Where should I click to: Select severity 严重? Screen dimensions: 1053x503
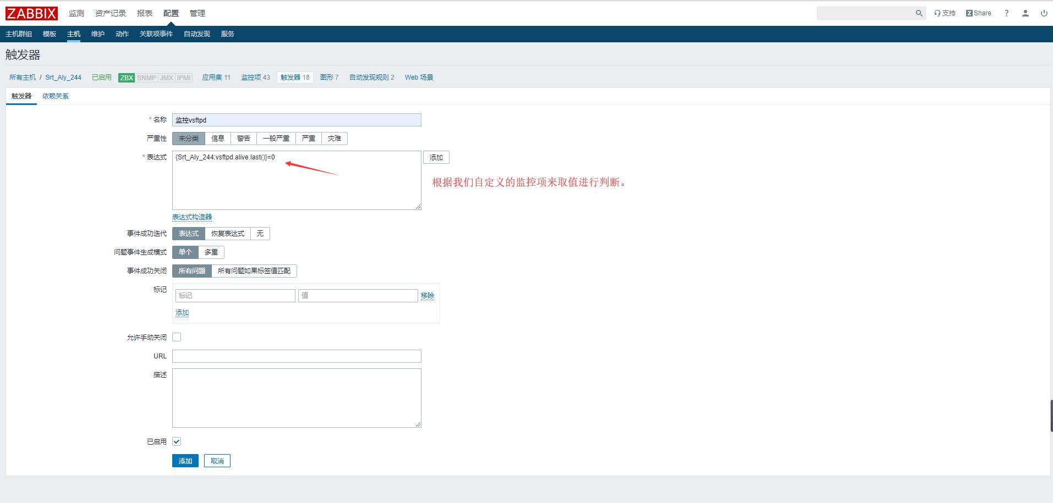[309, 139]
